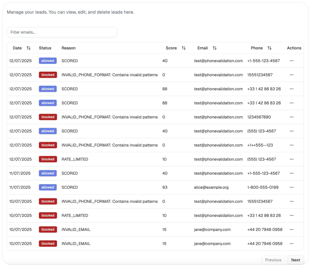Click the score value 93

tap(165, 187)
